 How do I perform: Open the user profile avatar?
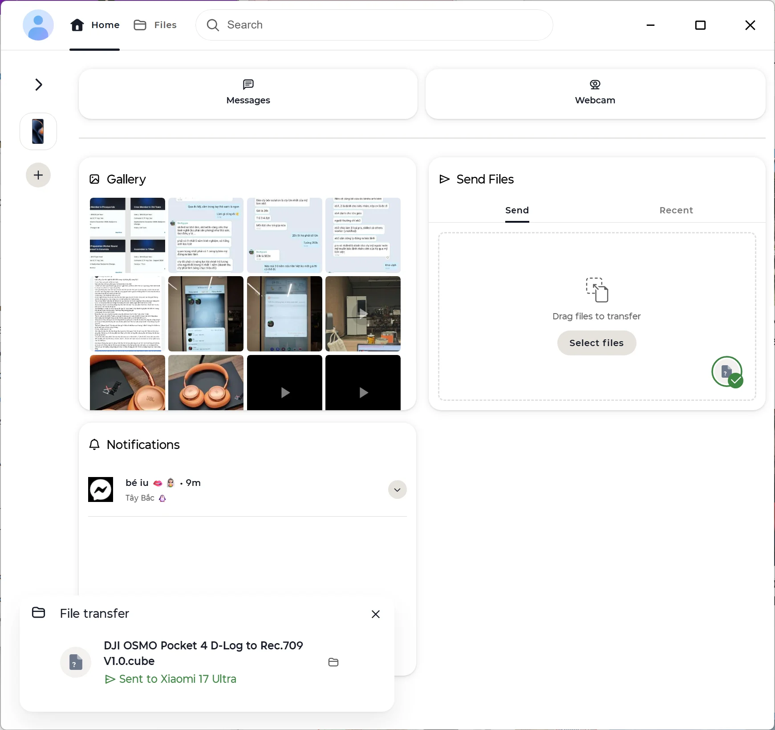(38, 25)
